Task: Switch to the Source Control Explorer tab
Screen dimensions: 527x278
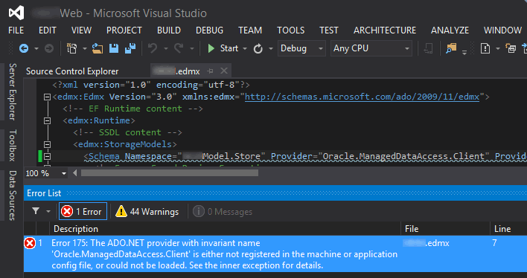Action: [72, 71]
